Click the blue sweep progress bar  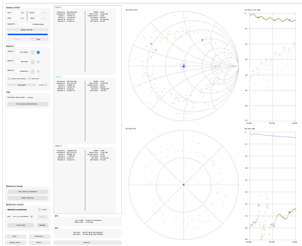pyautogui.click(x=28, y=34)
